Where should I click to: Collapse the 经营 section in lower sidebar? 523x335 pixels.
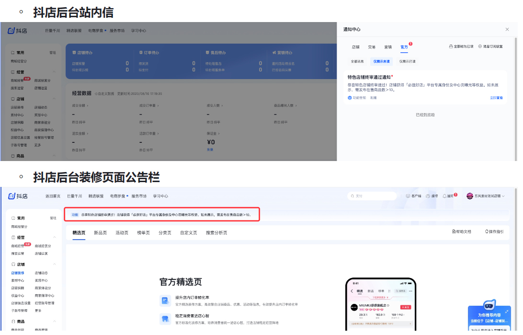pyautogui.click(x=54, y=237)
